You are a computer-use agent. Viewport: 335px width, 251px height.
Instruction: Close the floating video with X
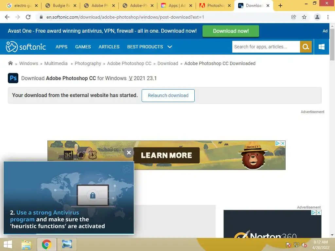tap(129, 153)
